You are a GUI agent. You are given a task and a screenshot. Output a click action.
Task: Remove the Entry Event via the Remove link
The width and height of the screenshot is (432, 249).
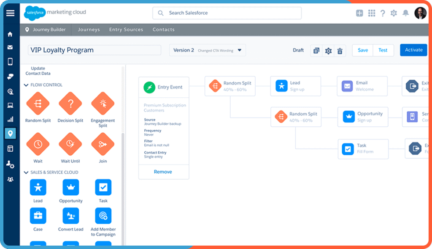pyautogui.click(x=164, y=172)
